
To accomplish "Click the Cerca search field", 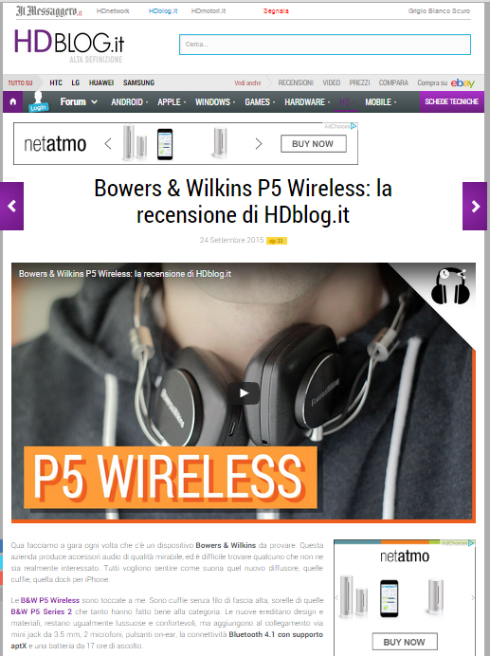I will pos(325,45).
